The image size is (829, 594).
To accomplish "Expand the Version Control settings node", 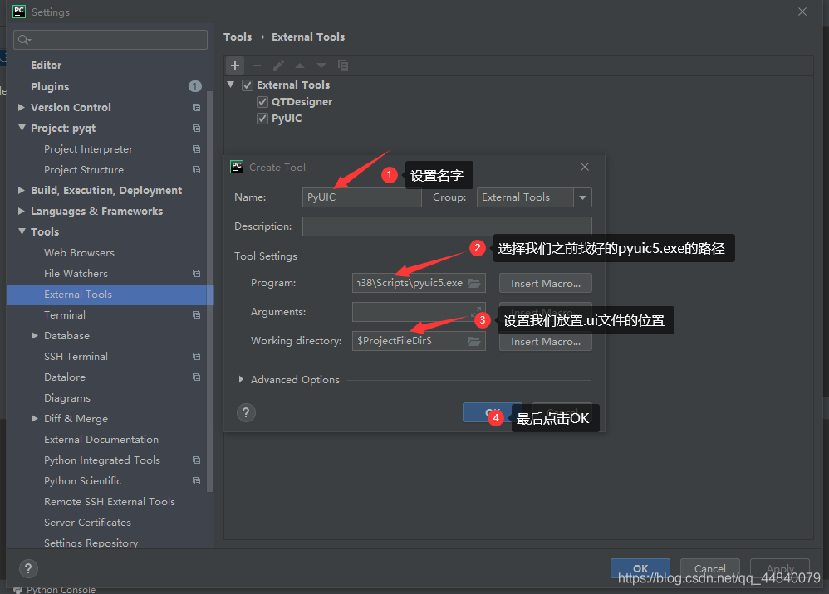I will [21, 107].
